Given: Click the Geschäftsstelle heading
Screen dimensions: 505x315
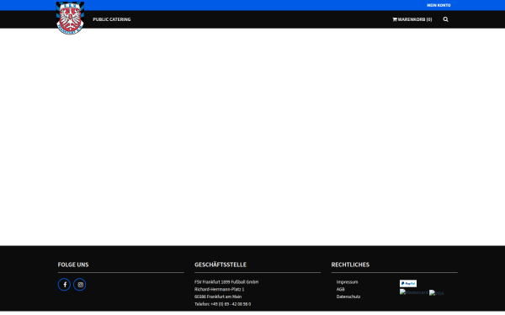Looking at the screenshot, I should pyautogui.click(x=221, y=265).
